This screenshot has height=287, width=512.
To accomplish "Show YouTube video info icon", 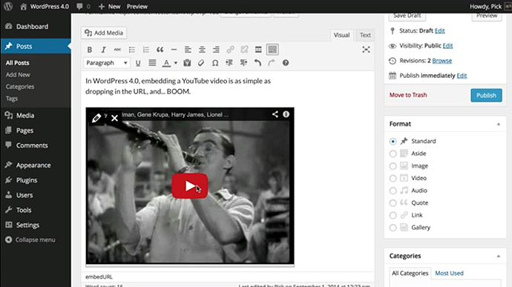I will (x=286, y=114).
